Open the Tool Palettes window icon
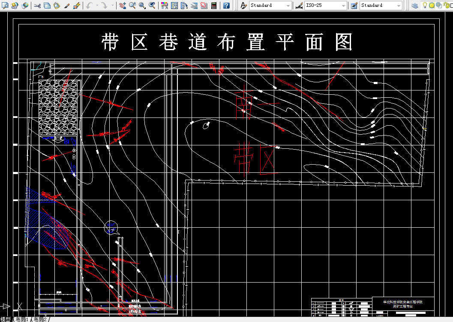The width and height of the screenshot is (453, 322). click(x=184, y=5)
